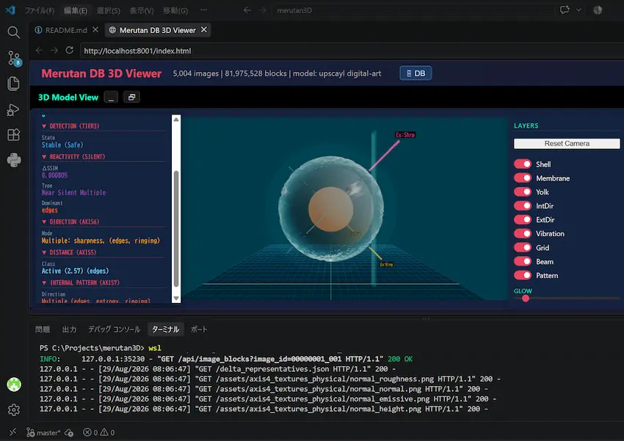624x441 pixels.
Task: Click the scroll up arrow in info panel
Action: 176,120
